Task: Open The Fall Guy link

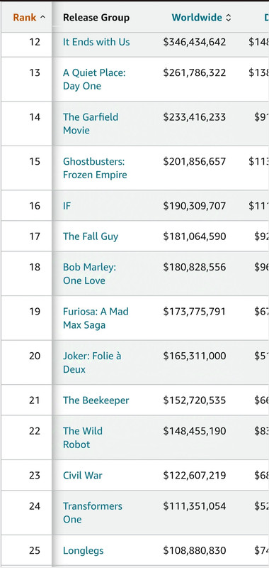Action: [91, 236]
